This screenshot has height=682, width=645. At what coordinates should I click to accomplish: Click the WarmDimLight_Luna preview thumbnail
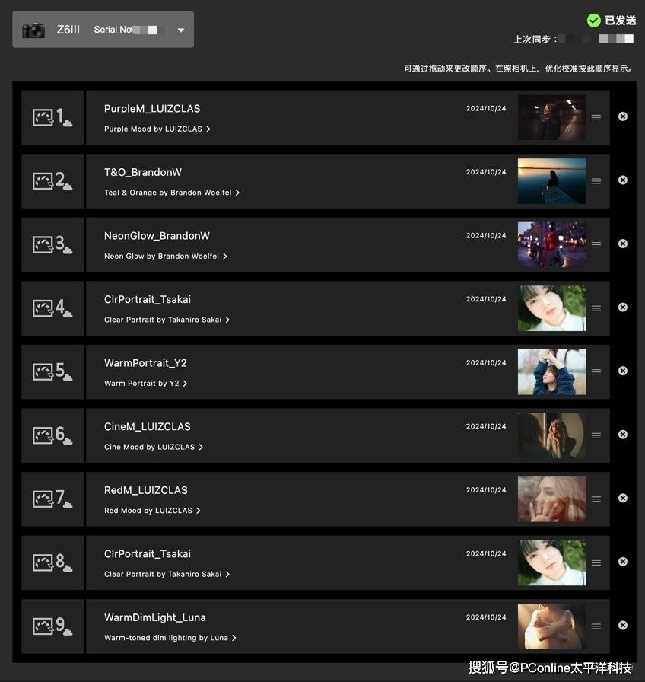tap(551, 626)
